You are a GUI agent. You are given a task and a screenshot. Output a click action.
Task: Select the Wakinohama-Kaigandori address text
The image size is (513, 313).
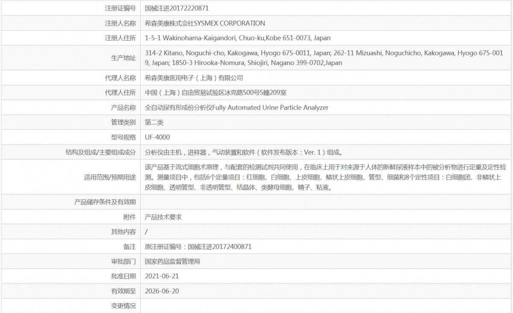[x=238, y=38]
